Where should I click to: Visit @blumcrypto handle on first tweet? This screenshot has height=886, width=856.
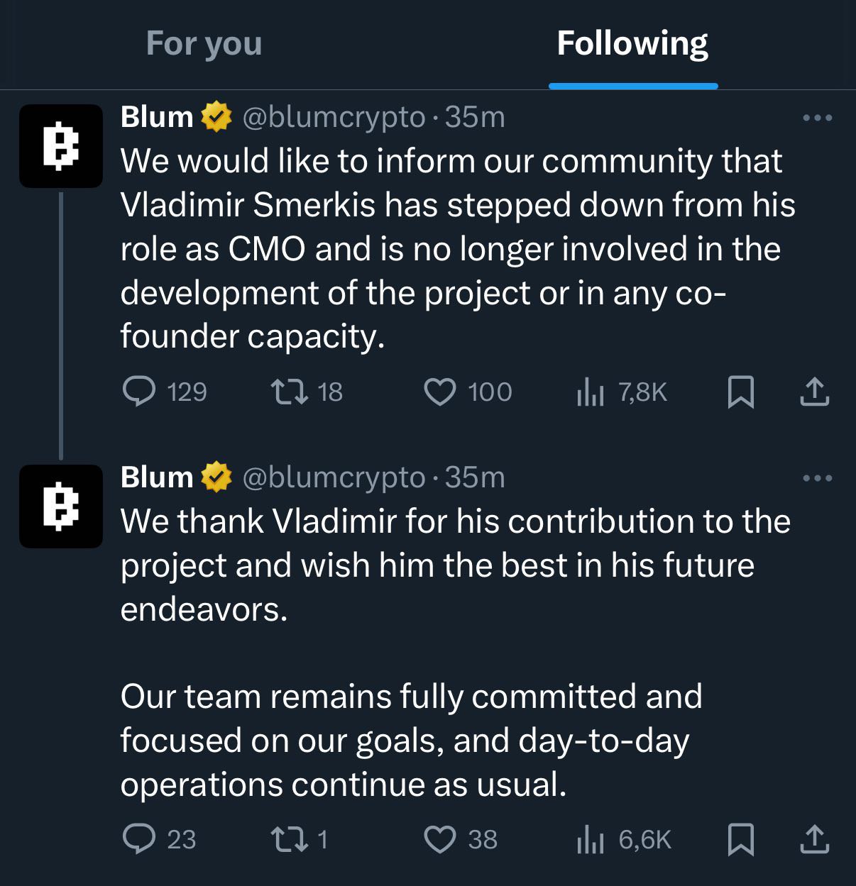pos(334,117)
